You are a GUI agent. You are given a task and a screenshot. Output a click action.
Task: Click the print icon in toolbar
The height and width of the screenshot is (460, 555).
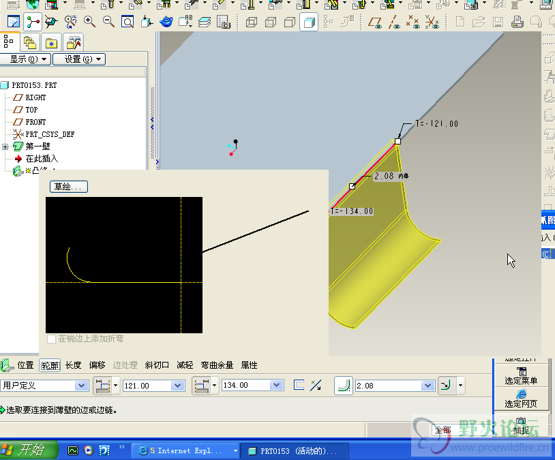click(517, 22)
